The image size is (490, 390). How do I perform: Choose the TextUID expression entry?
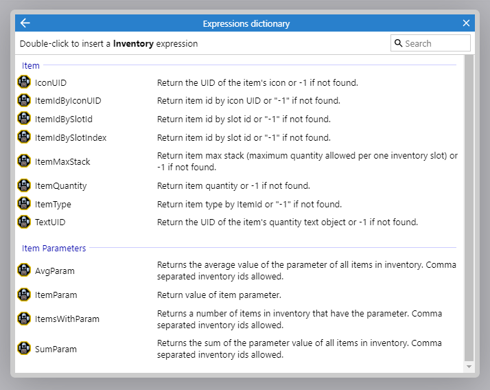coord(50,222)
